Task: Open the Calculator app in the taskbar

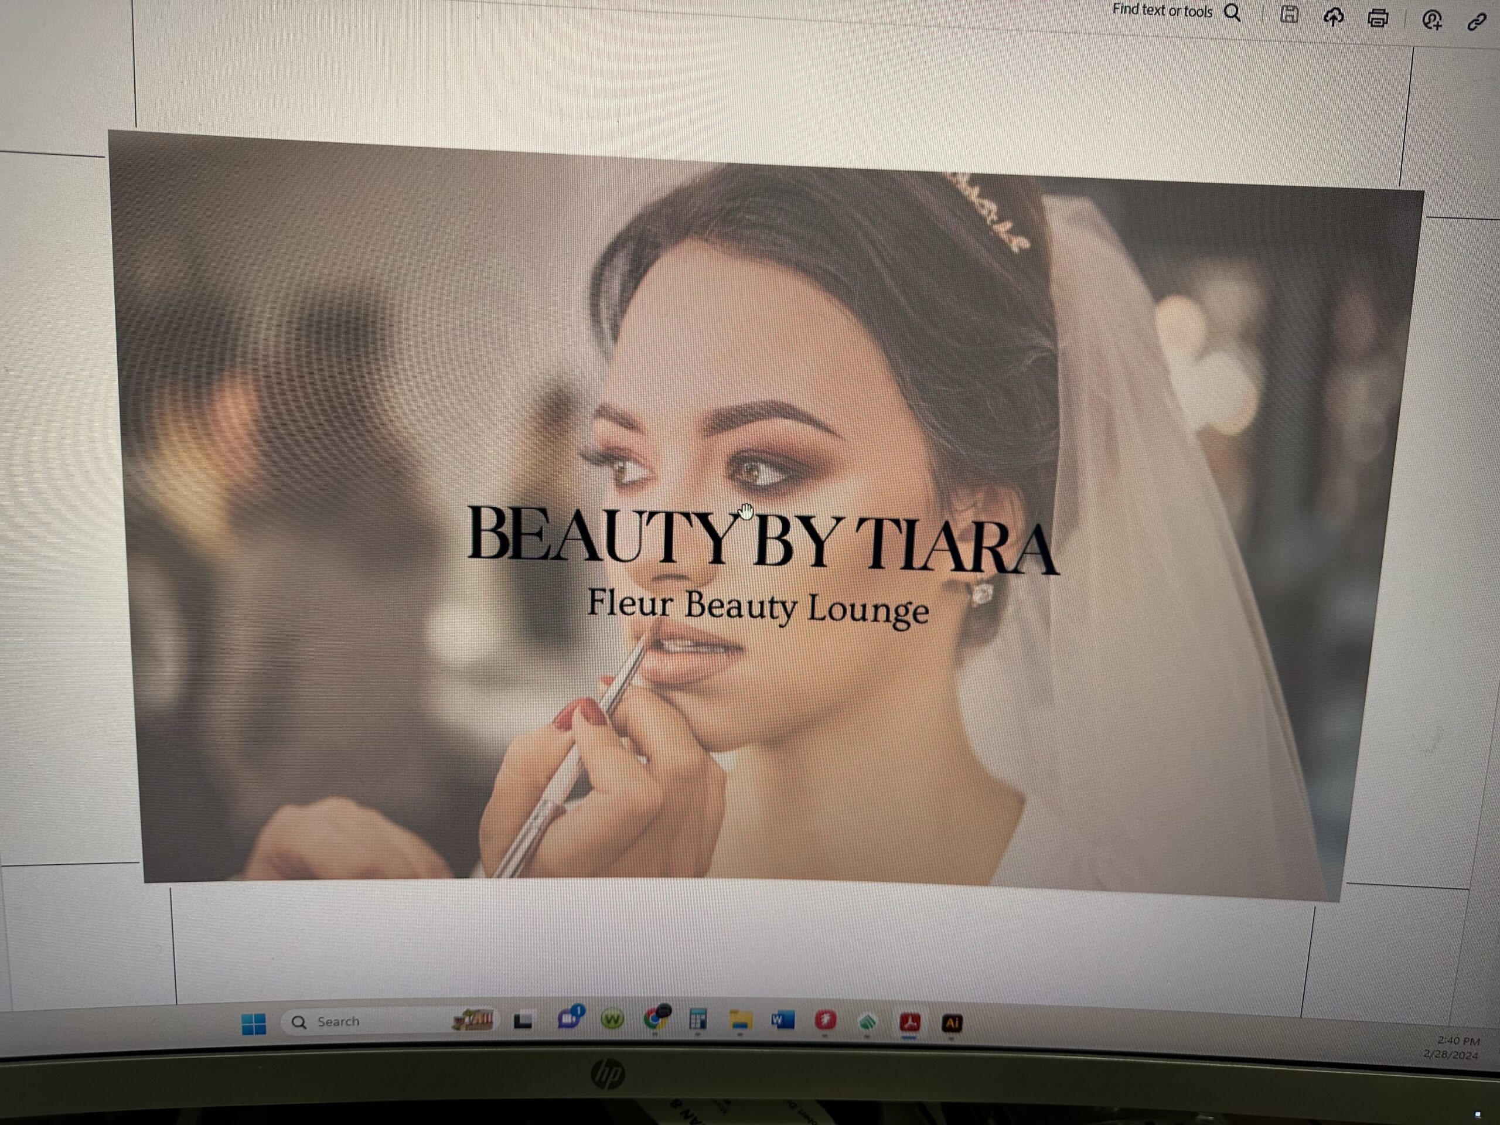Action: click(x=698, y=1018)
